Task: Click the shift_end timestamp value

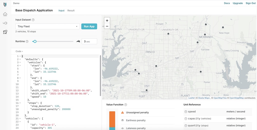Action: tap(69, 94)
